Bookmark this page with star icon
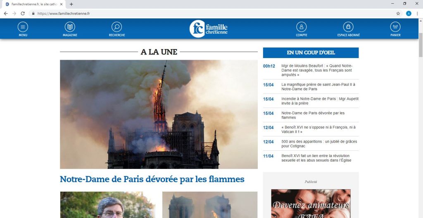Screen dimensions: 423x218 point(398,13)
